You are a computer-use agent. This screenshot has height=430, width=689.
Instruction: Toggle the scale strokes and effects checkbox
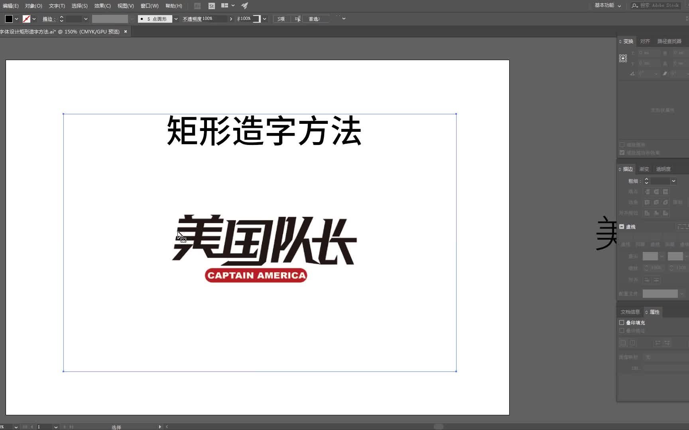622,152
